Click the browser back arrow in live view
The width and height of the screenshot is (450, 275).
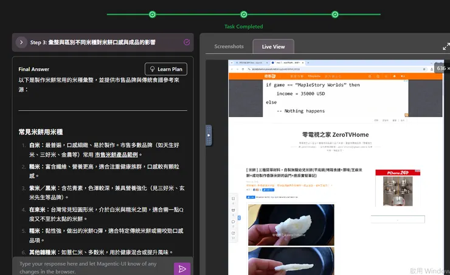click(x=232, y=69)
